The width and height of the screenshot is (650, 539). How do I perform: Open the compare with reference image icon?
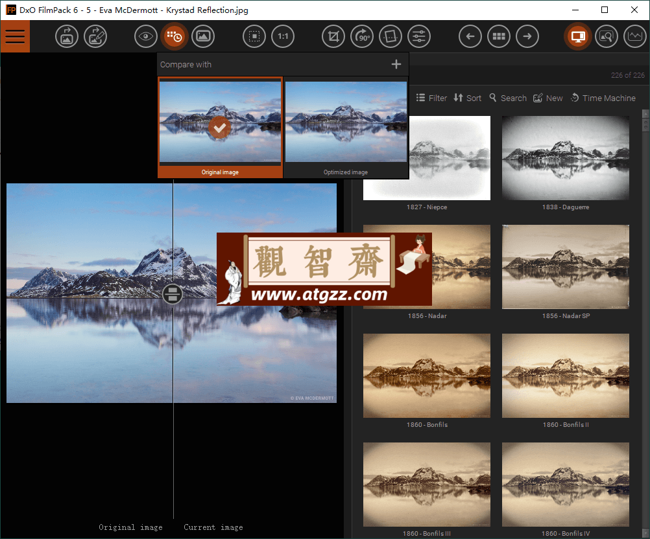tap(174, 36)
